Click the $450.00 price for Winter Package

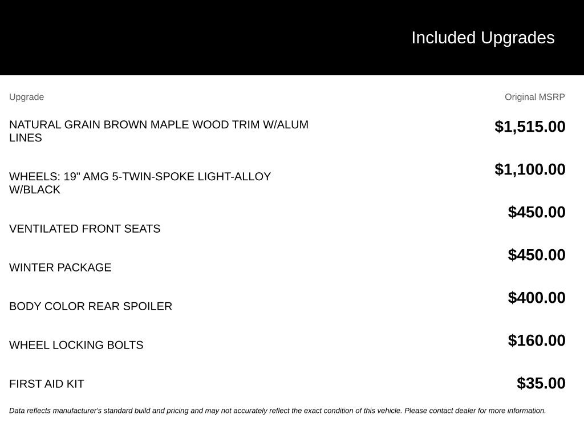[x=537, y=255]
